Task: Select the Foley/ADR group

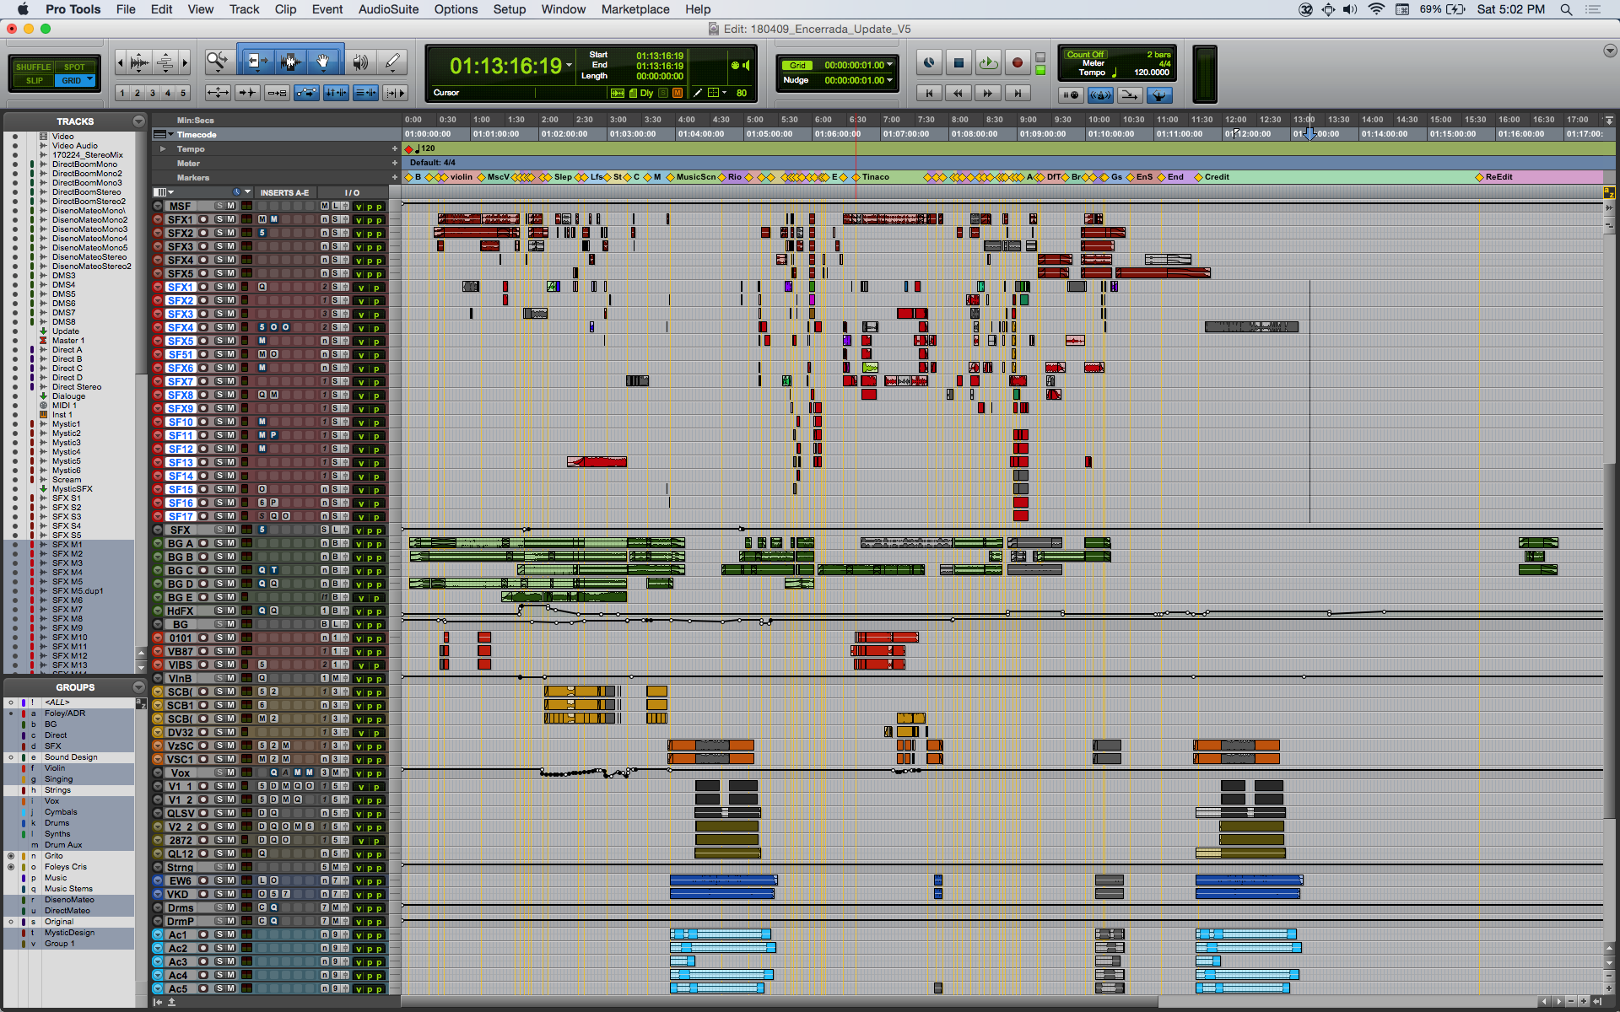Action: (x=65, y=713)
